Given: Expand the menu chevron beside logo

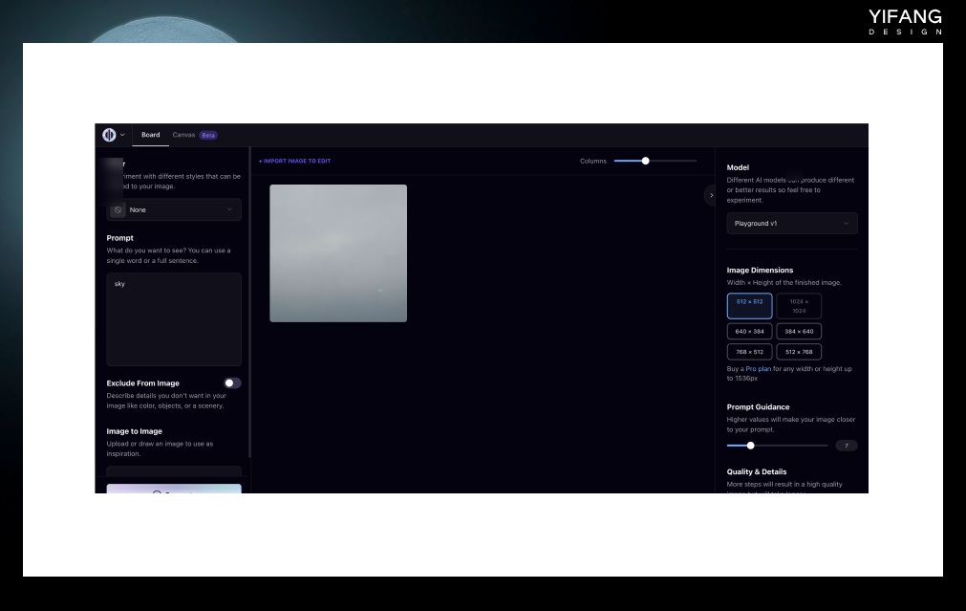Looking at the screenshot, I should [x=122, y=135].
